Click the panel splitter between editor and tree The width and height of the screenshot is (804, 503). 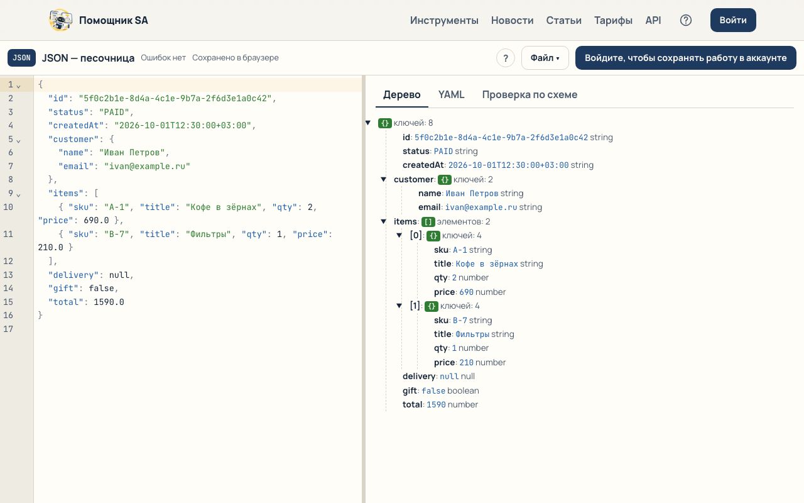point(364,289)
